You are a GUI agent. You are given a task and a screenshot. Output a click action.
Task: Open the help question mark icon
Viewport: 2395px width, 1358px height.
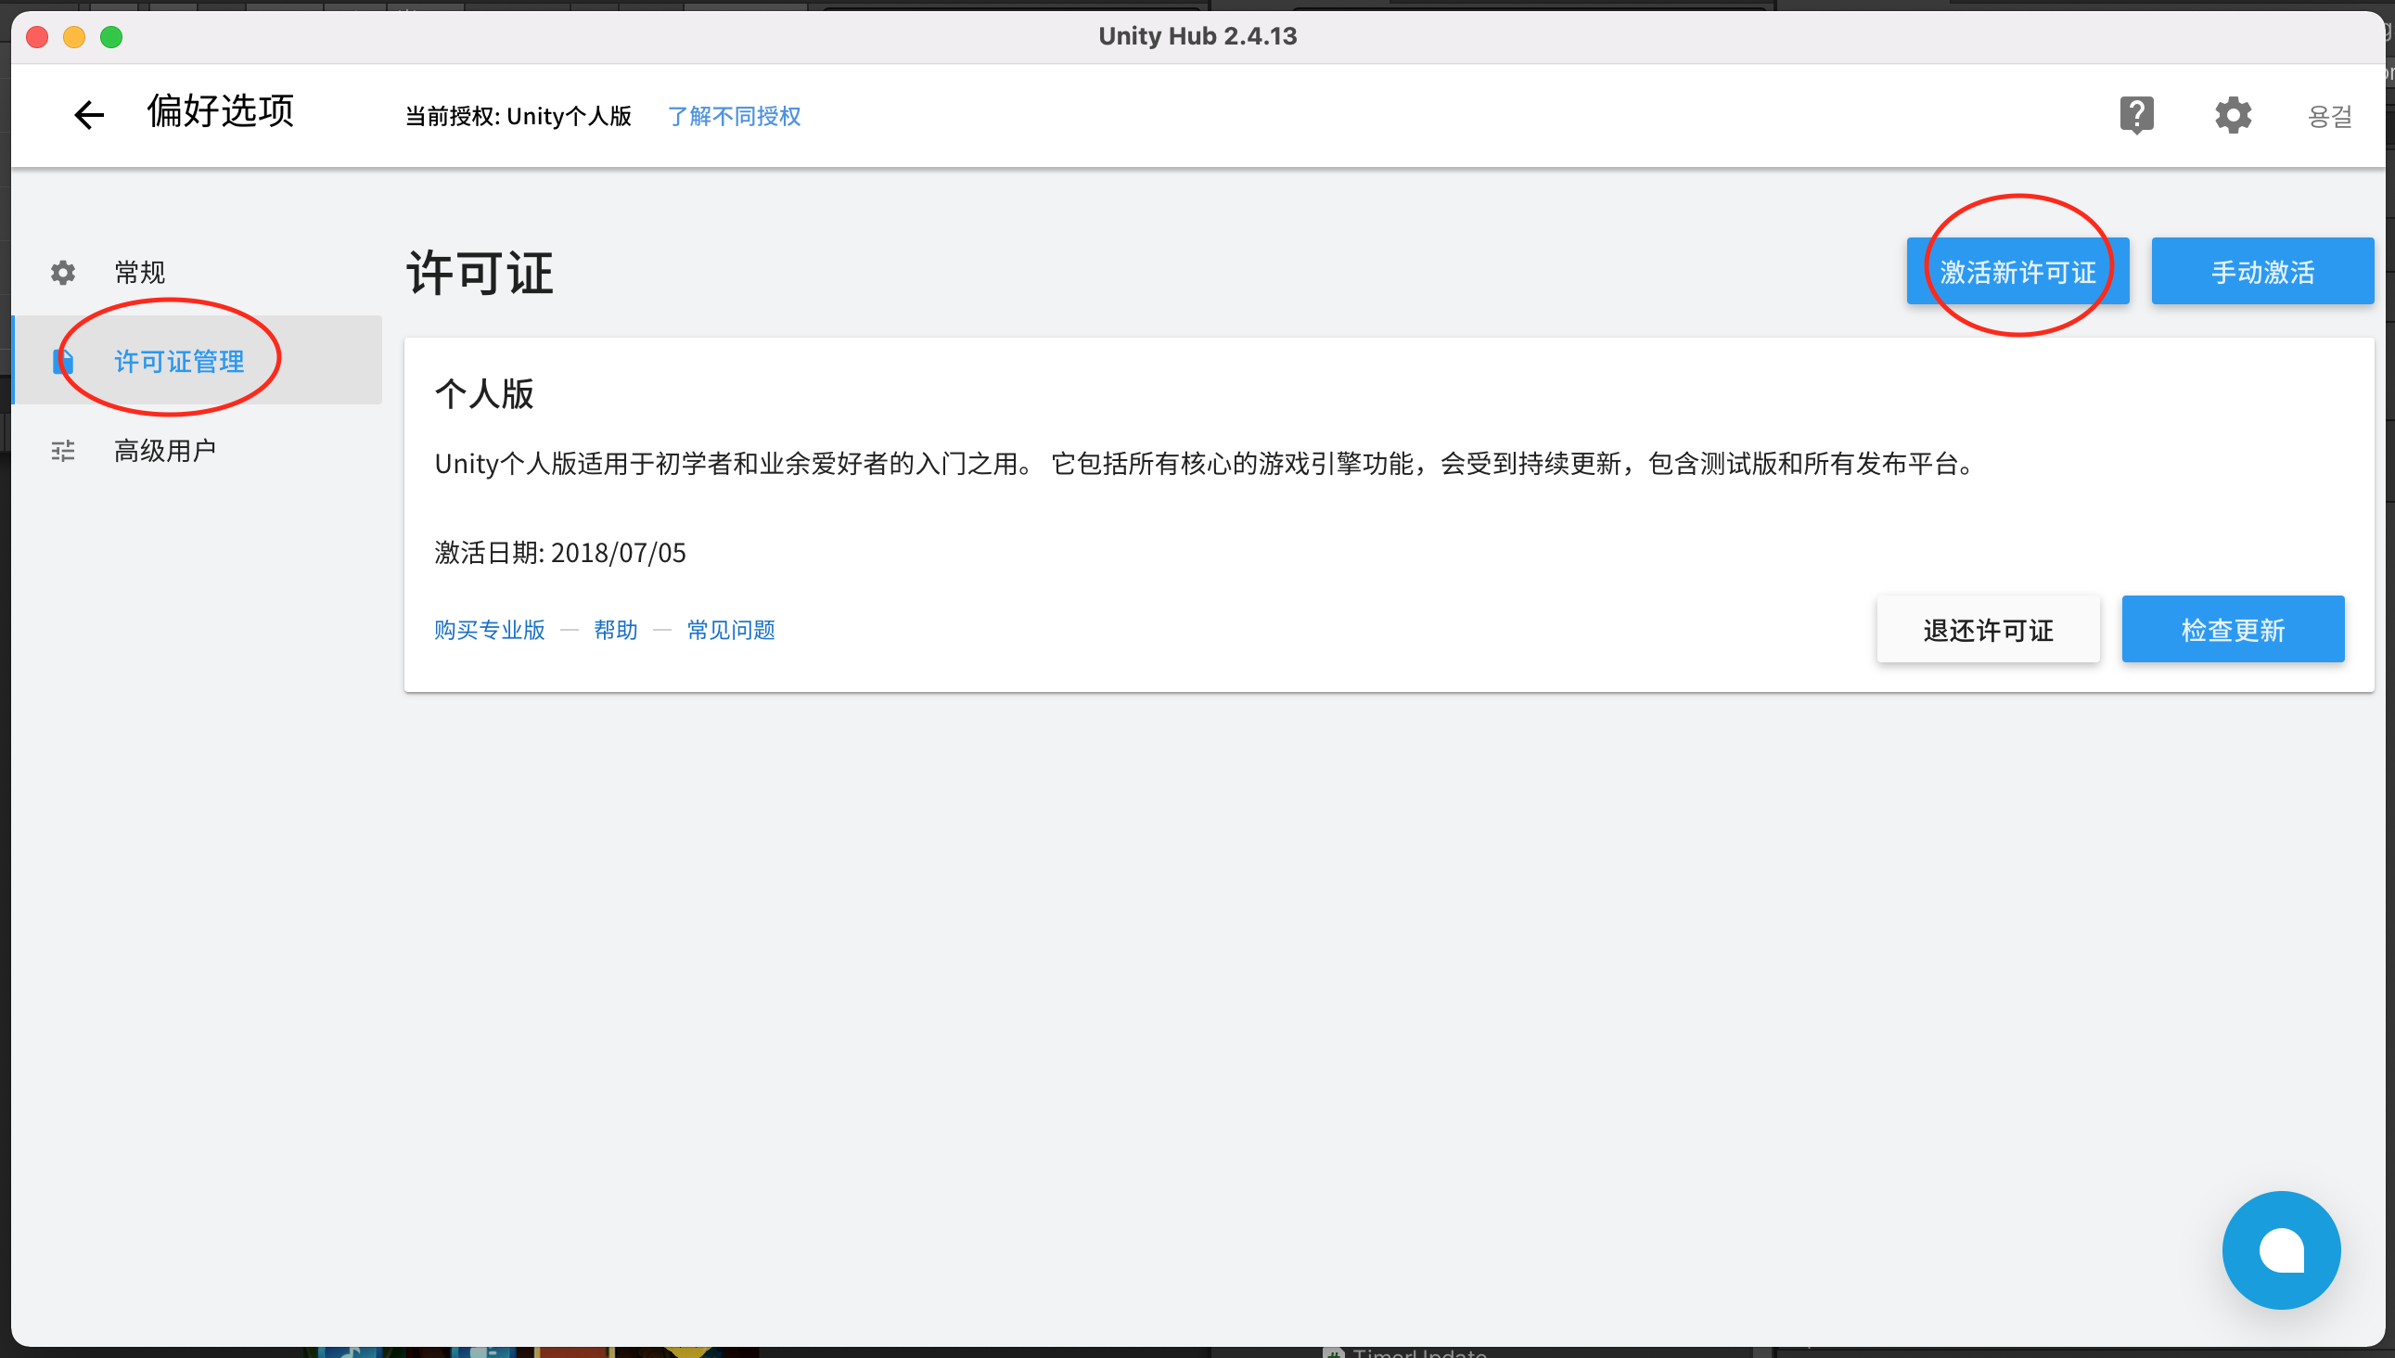pyautogui.click(x=2135, y=115)
